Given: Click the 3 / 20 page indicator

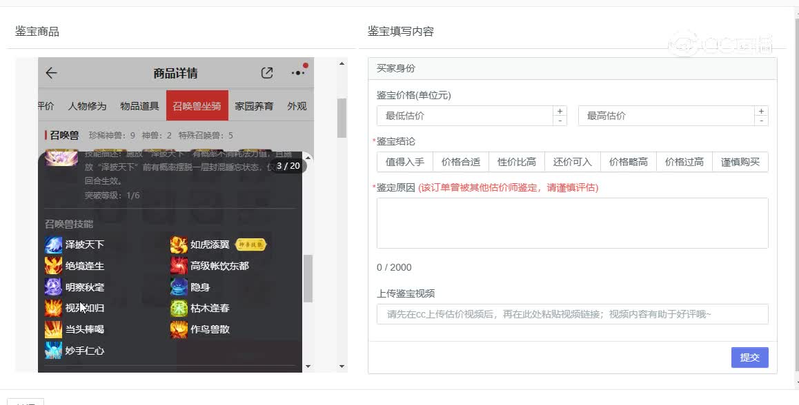Looking at the screenshot, I should 288,166.
